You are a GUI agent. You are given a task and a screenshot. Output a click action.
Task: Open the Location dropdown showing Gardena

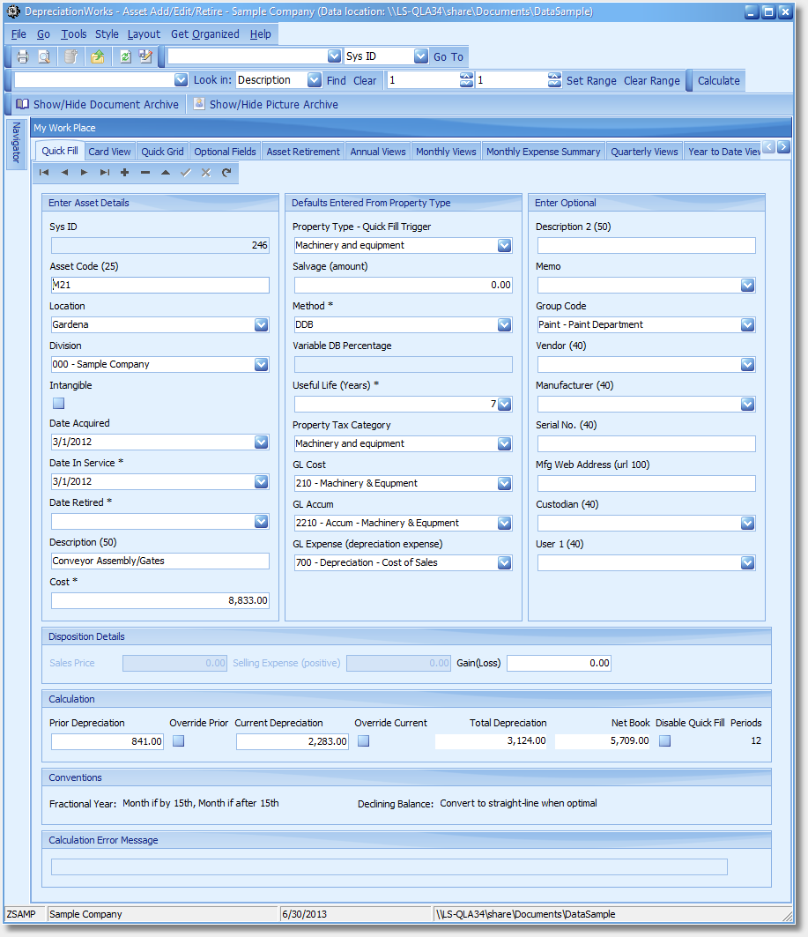[261, 325]
